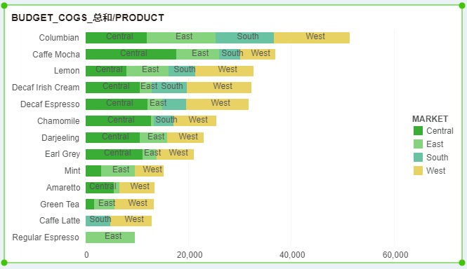Screen dimensions: 467x269
Task: Select the Chamomile Central bar segment
Action: [x=118, y=121]
